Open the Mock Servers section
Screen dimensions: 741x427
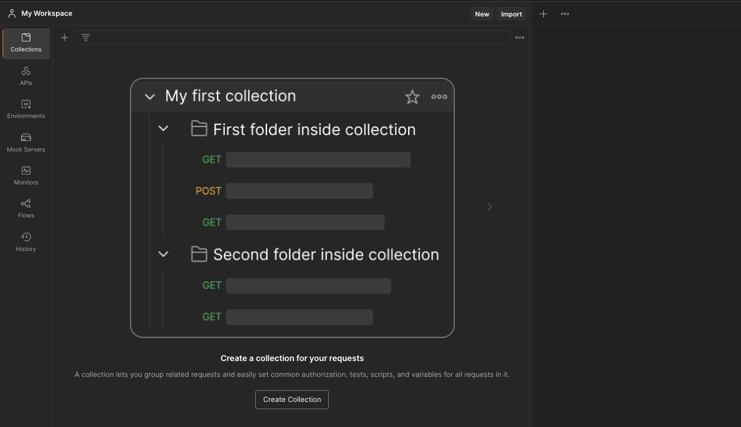26,143
